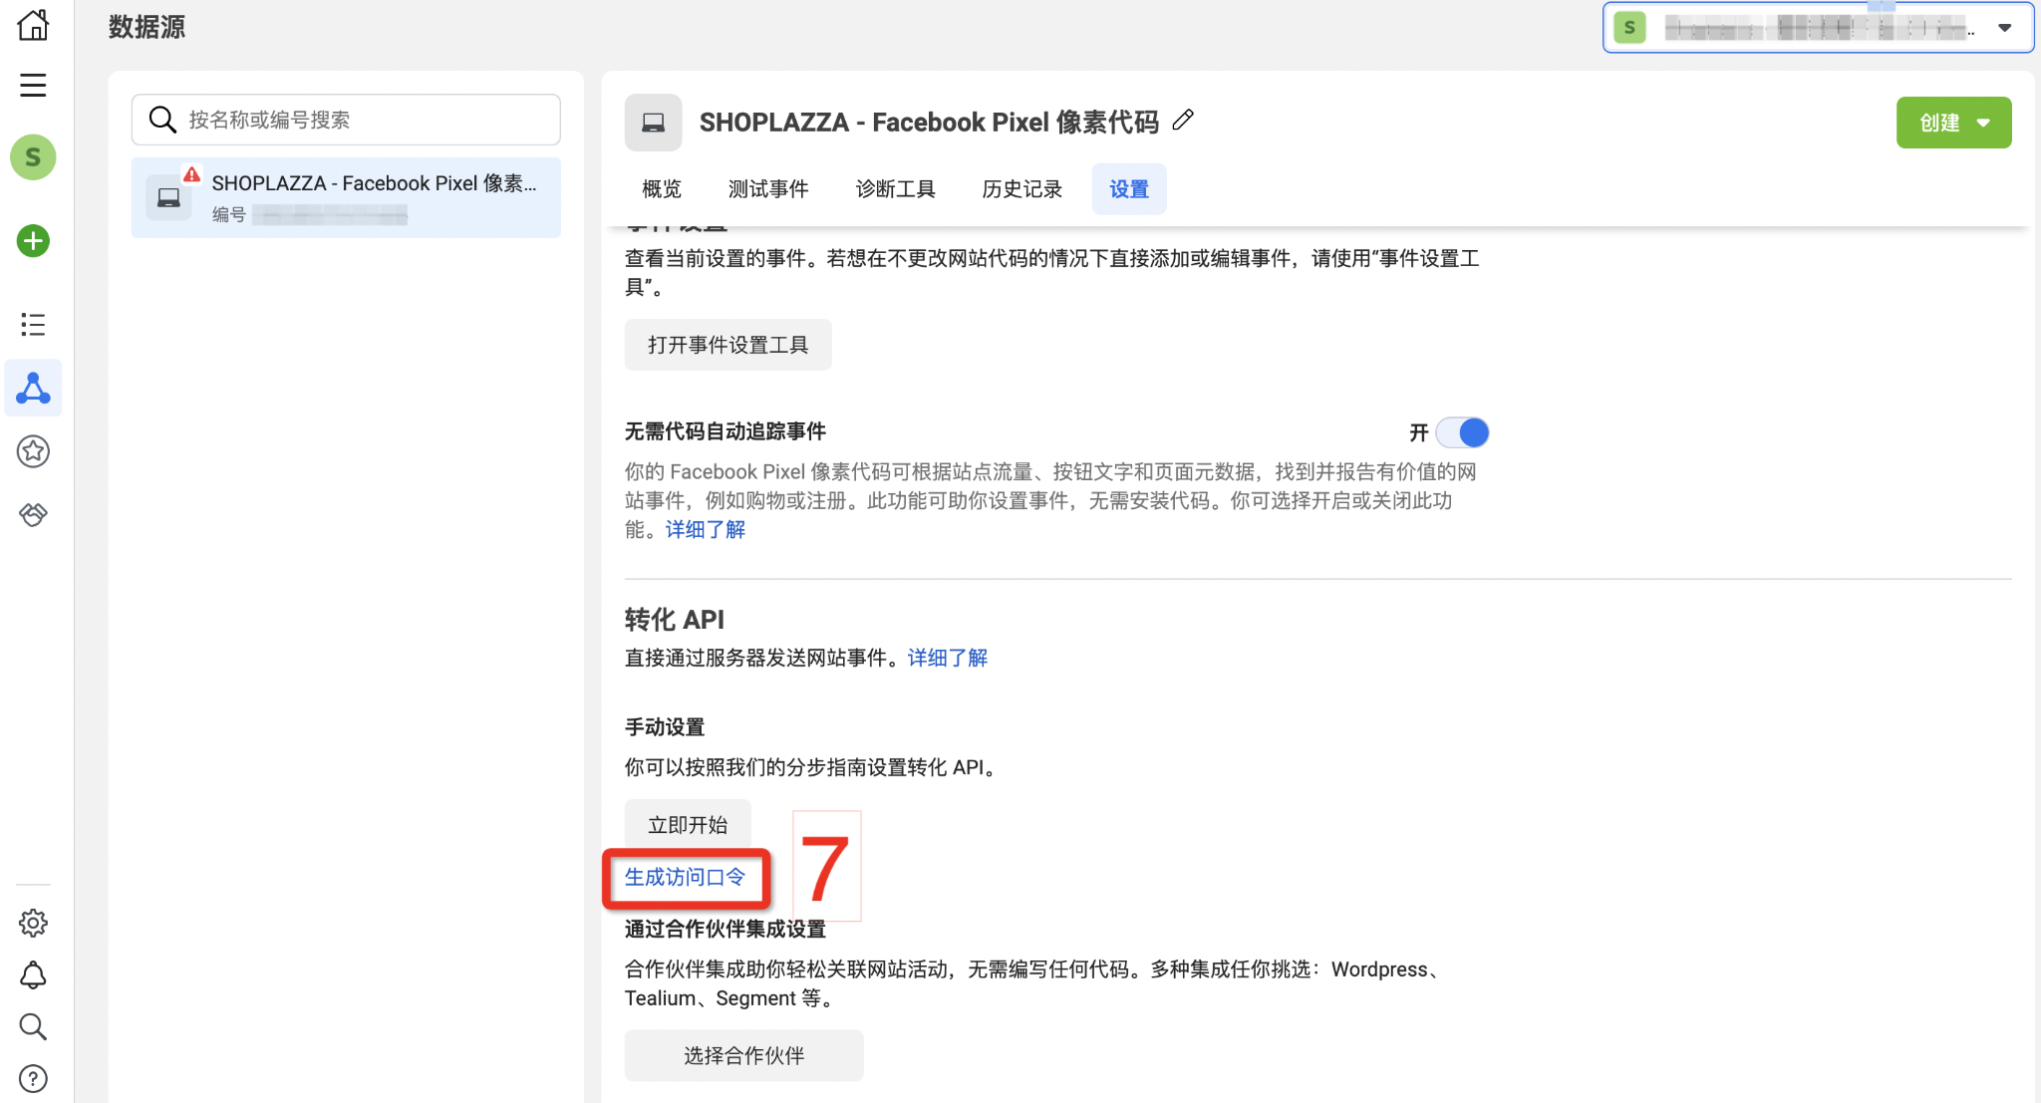Open the gear settings icon in sidebar

[x=33, y=923]
